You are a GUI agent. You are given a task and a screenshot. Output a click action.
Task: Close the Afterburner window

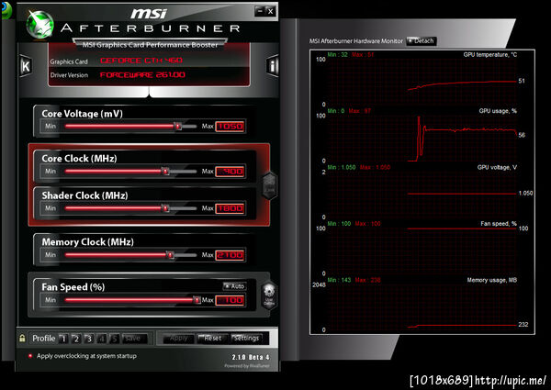(271, 11)
